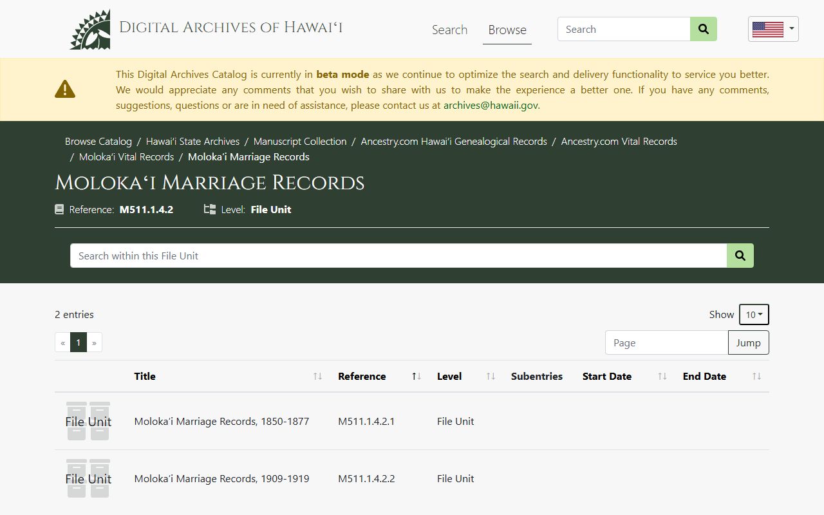Click the Digital Archives of Hawaii logo
The width and height of the screenshot is (824, 515).
[x=90, y=29]
